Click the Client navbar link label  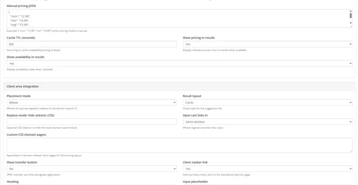click(195, 162)
